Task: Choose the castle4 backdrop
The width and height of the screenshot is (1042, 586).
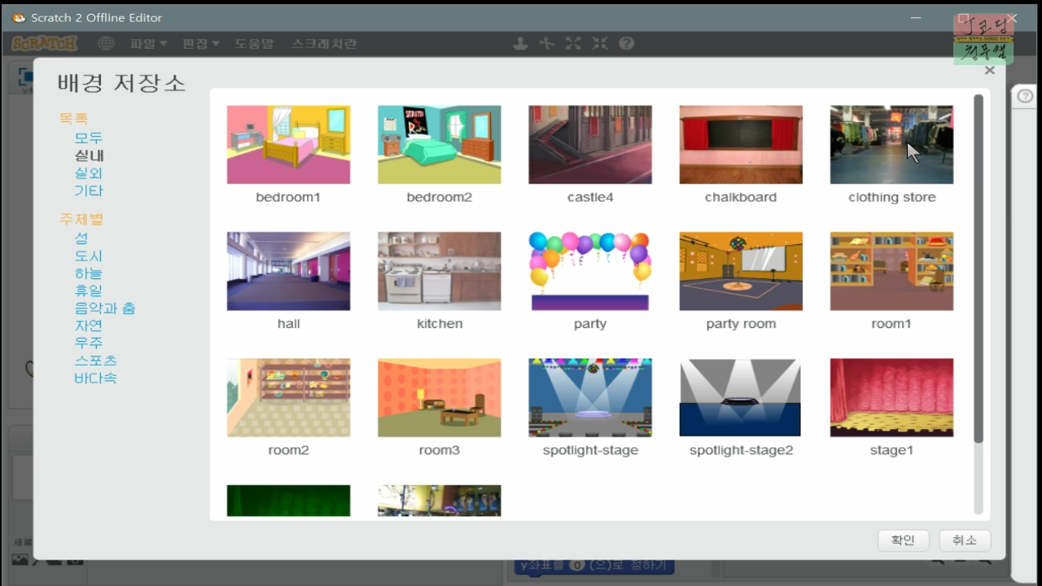Action: pyautogui.click(x=590, y=145)
